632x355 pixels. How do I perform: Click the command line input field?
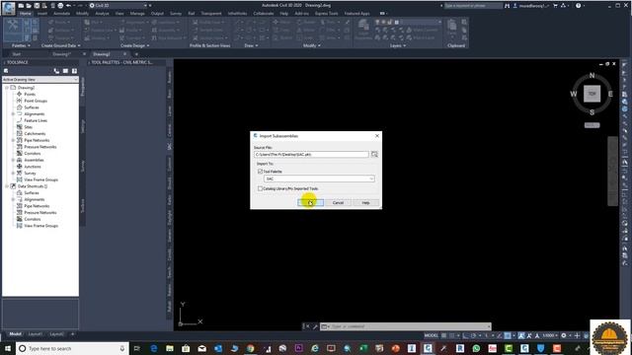(x=406, y=326)
